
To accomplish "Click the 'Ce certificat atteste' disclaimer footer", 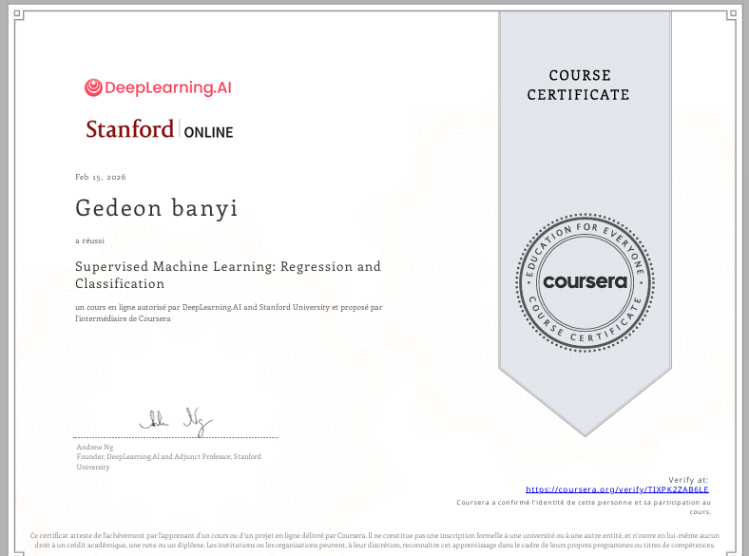I will pos(374,540).
